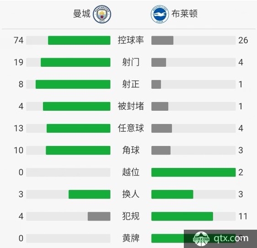
Task: Click Brighton's green 犯规 bar
Action: (182, 216)
